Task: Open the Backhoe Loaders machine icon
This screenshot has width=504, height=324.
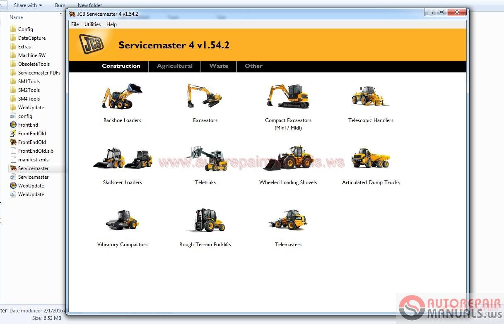Action: [122, 96]
